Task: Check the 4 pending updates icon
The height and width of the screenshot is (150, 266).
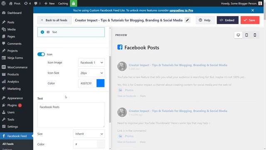Action: (x=27, y=3)
